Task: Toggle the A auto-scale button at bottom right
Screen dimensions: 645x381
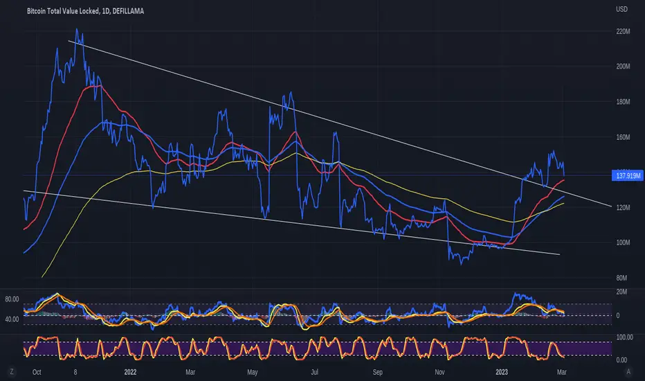Action: [x=628, y=371]
